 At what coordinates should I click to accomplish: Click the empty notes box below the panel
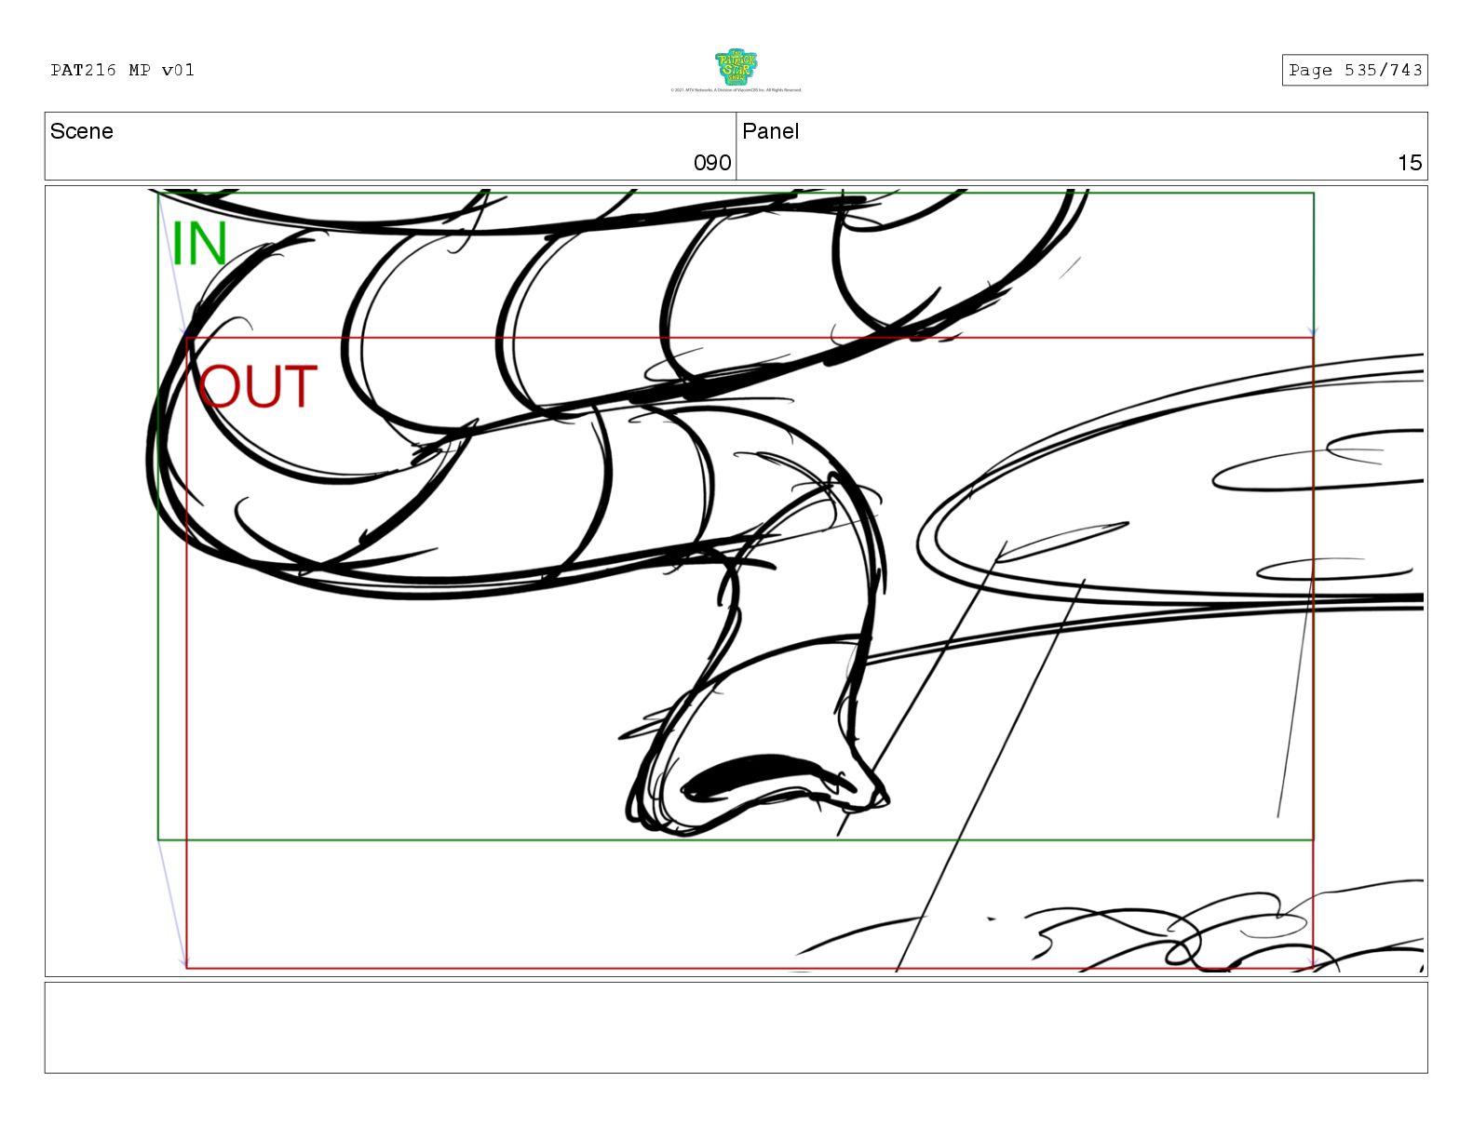(x=736, y=1027)
